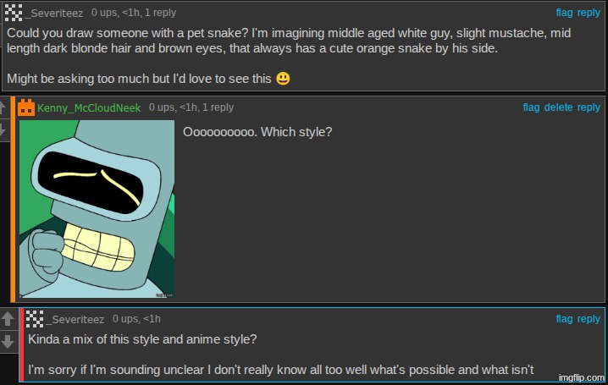
Task: Flag the 'Which style?' comment
Action: [x=531, y=107]
